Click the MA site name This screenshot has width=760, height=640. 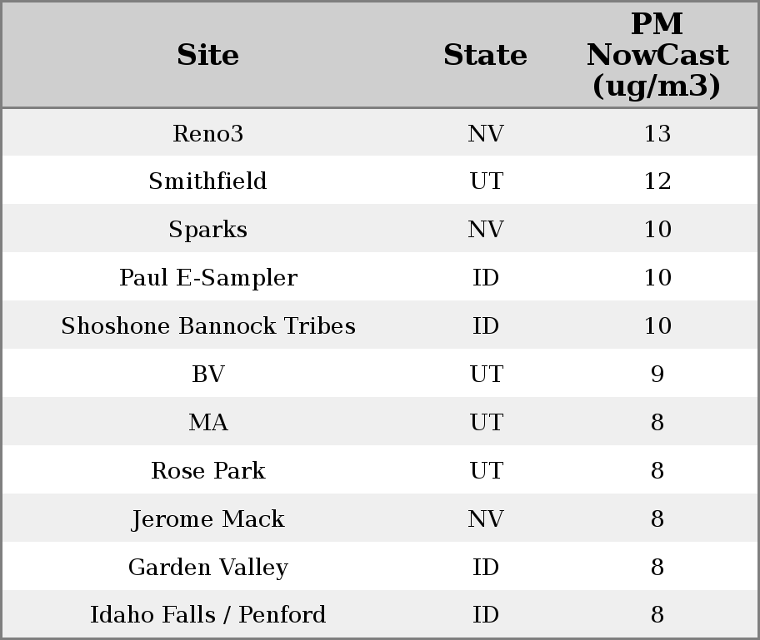click(207, 423)
